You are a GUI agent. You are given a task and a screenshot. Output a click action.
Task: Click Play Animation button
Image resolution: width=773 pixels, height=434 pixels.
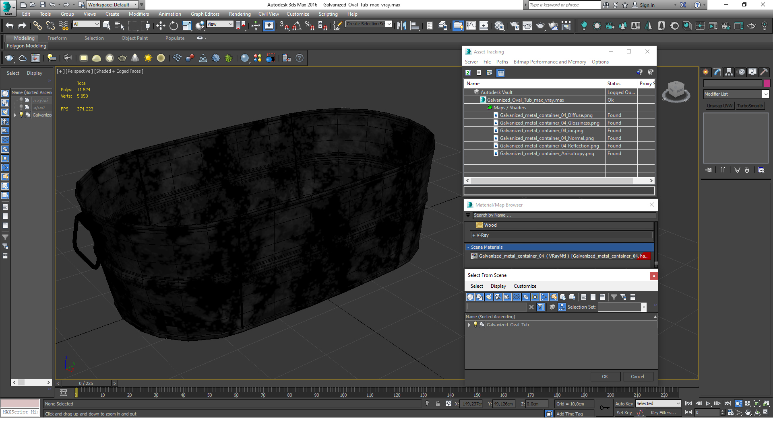pyautogui.click(x=708, y=403)
